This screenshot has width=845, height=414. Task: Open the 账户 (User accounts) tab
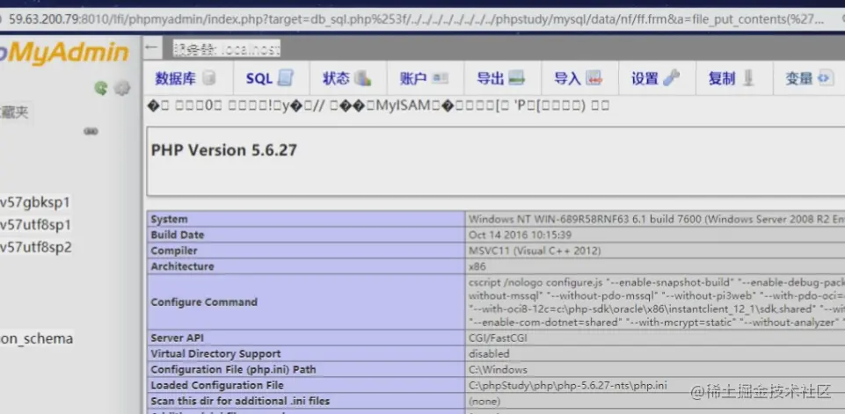point(424,78)
